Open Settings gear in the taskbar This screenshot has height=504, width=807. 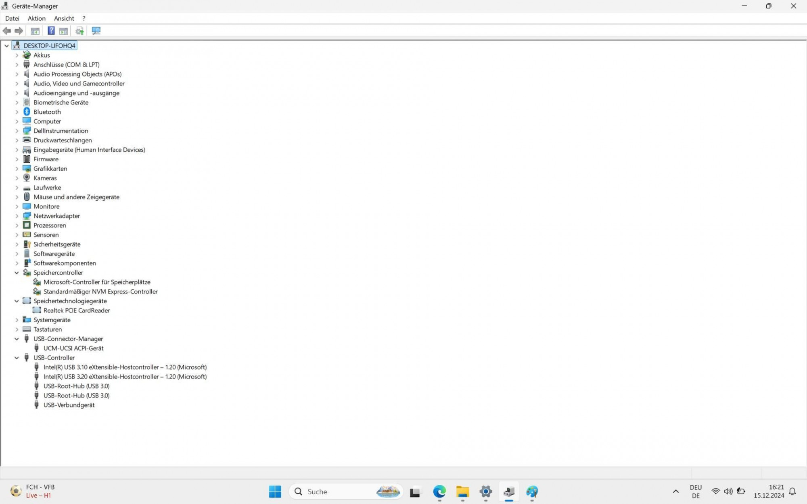[486, 492]
